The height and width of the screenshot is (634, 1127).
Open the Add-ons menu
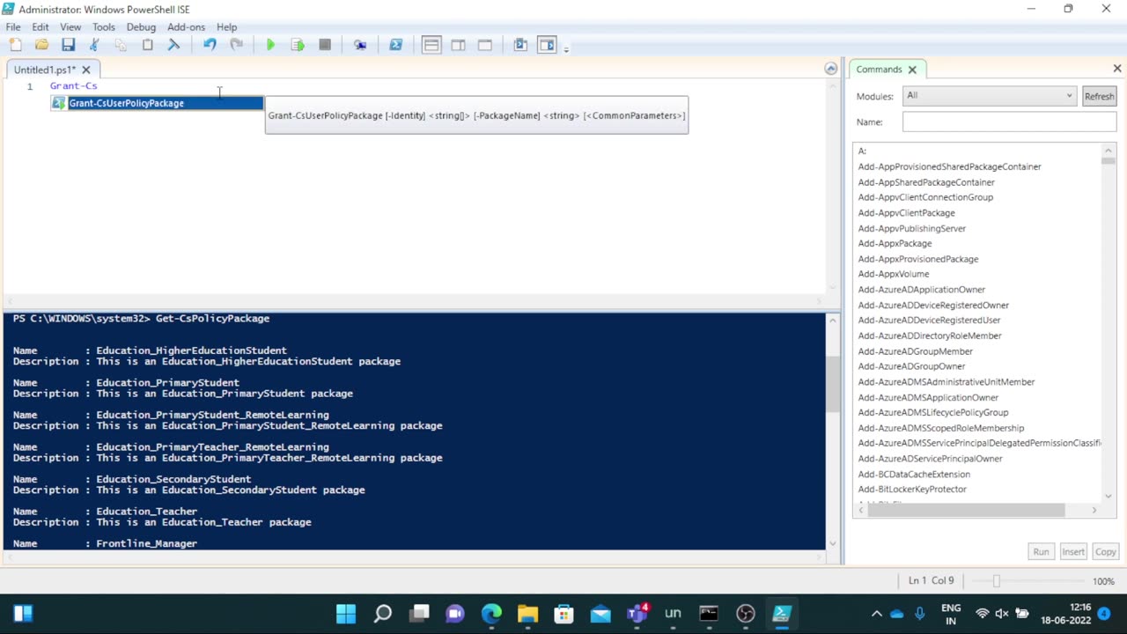pyautogui.click(x=186, y=27)
